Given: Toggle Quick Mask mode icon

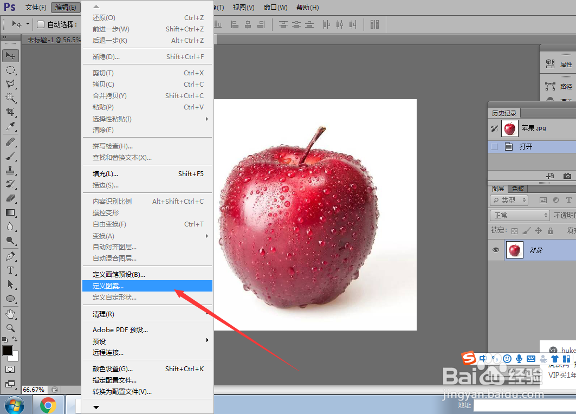Looking at the screenshot, I should (10, 369).
